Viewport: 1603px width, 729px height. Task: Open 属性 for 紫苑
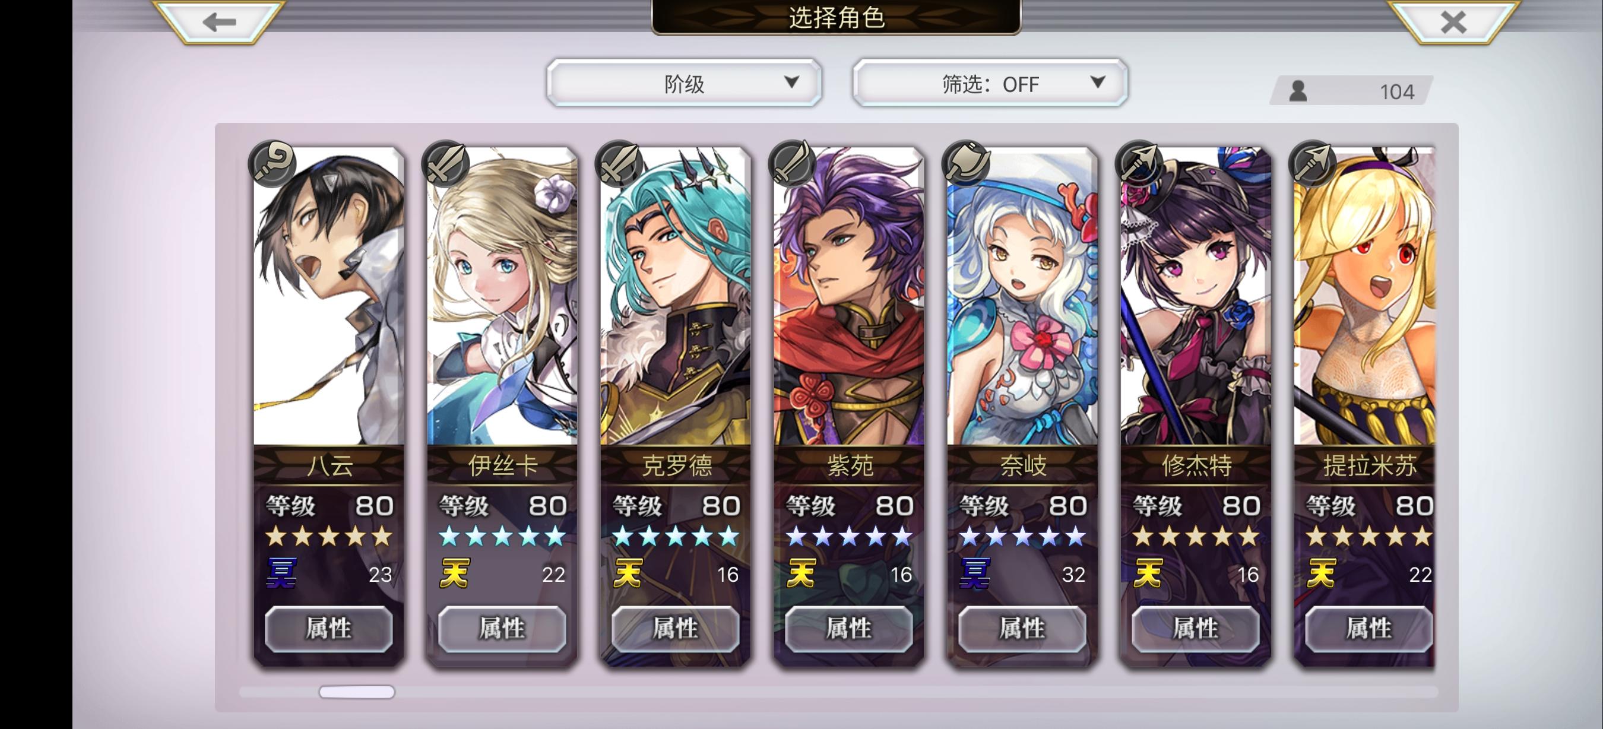tap(849, 628)
